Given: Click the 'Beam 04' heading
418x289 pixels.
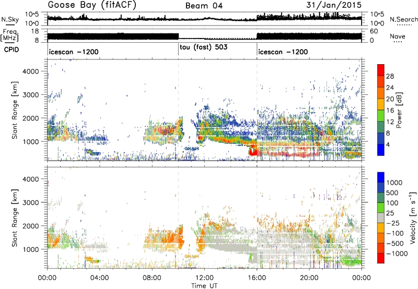Looking at the screenshot, I should pos(204,6).
